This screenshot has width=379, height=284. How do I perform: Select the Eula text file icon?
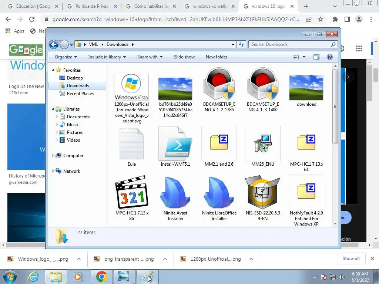pyautogui.click(x=132, y=143)
